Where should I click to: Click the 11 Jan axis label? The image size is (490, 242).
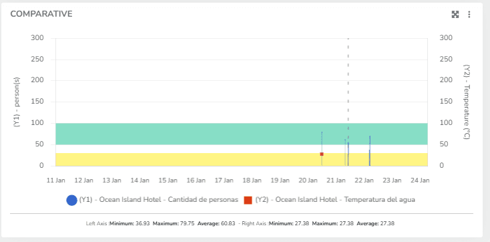[56, 180]
